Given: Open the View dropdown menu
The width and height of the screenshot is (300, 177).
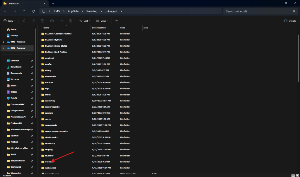Looking at the screenshot, I should click(102, 21).
